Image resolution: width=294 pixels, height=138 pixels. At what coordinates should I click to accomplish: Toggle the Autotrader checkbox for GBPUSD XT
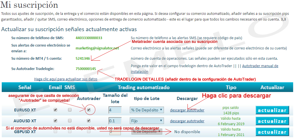[x=89, y=132]
